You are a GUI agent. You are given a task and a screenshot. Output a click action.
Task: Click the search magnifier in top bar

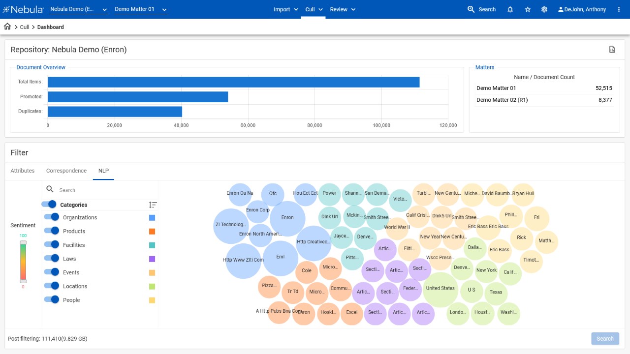click(x=471, y=9)
